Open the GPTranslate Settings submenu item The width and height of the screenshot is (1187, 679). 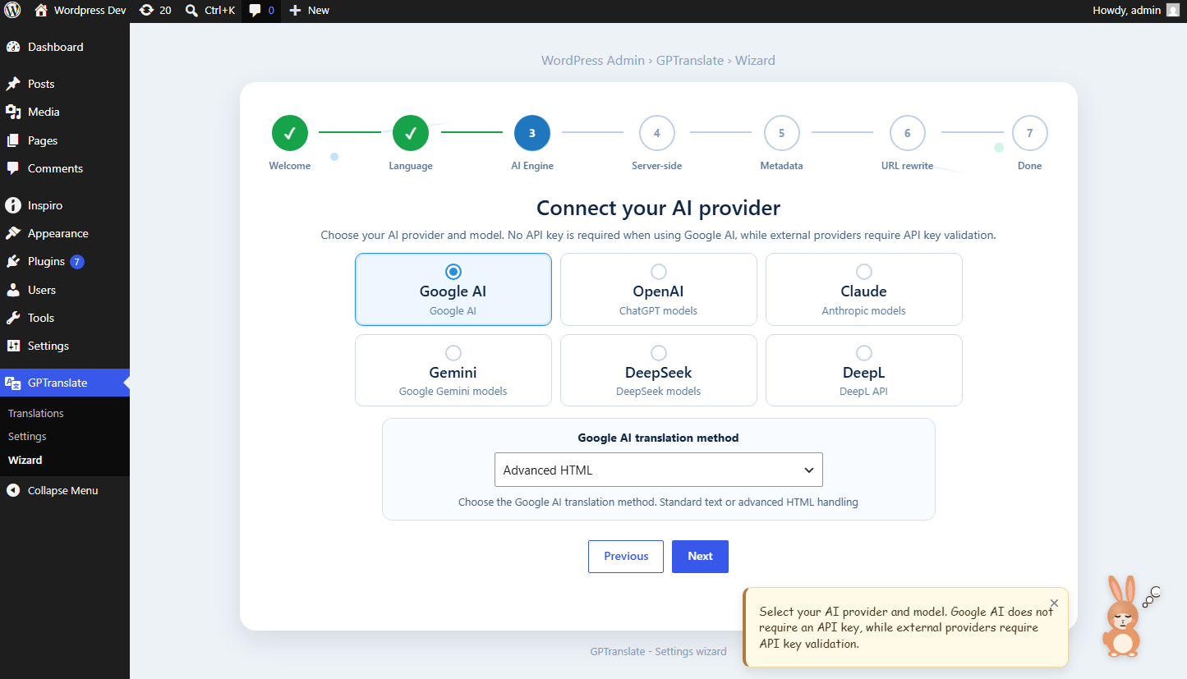pyautogui.click(x=27, y=436)
